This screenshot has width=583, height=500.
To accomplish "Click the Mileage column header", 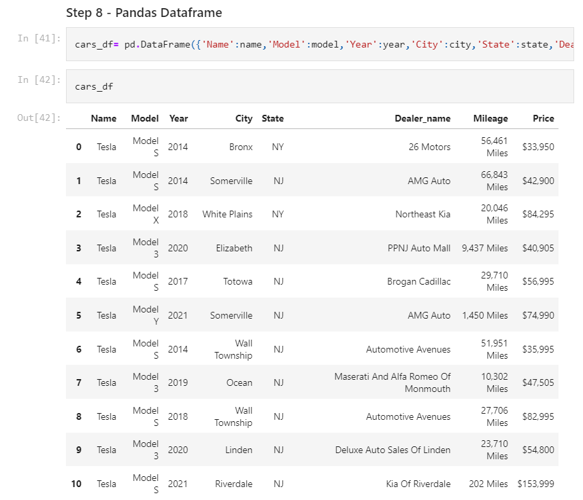I will tap(490, 118).
